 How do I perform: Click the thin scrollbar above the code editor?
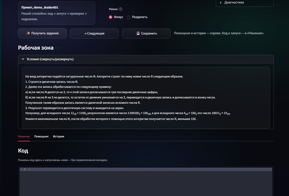(146, 167)
